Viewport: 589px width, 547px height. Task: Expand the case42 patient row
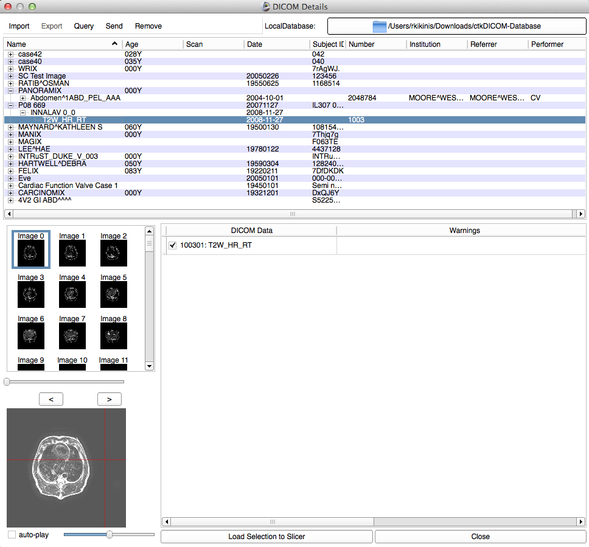11,54
